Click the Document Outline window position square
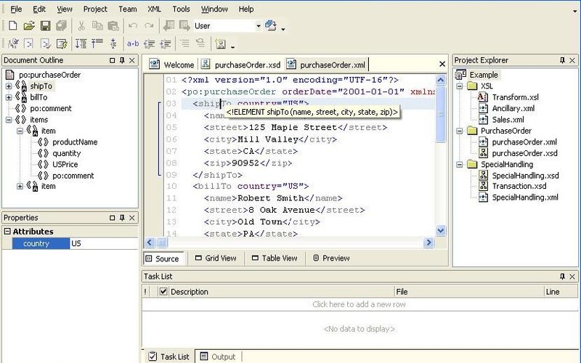The width and height of the screenshot is (581, 363). click(113, 60)
